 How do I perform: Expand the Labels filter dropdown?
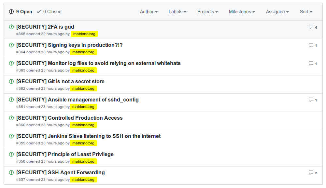click(x=177, y=12)
